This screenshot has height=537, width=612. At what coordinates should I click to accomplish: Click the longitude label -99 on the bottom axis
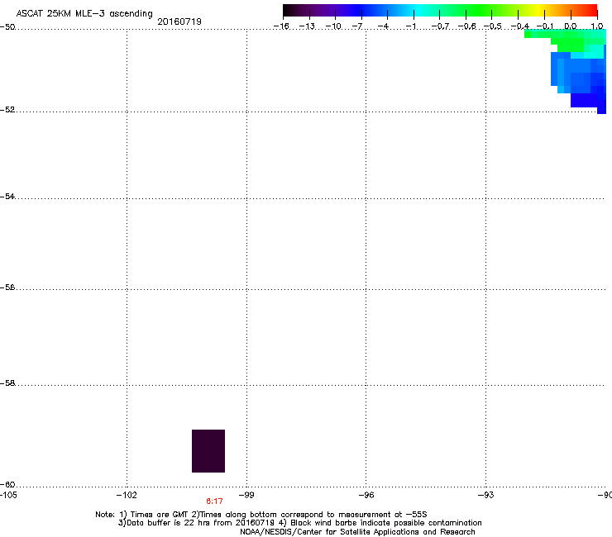coord(246,495)
